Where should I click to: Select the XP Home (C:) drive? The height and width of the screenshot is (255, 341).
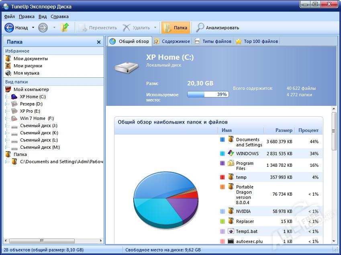click(x=33, y=97)
